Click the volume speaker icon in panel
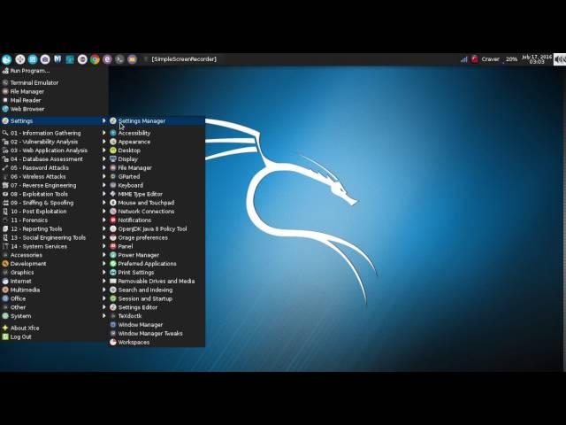 (560, 59)
